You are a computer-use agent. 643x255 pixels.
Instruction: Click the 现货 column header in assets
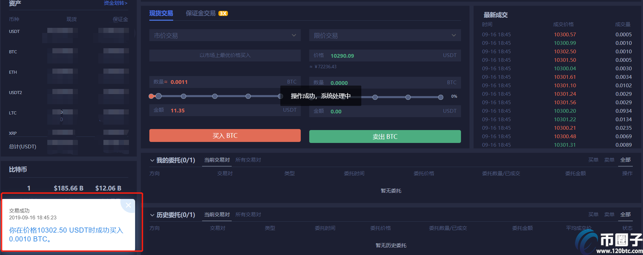point(71,19)
